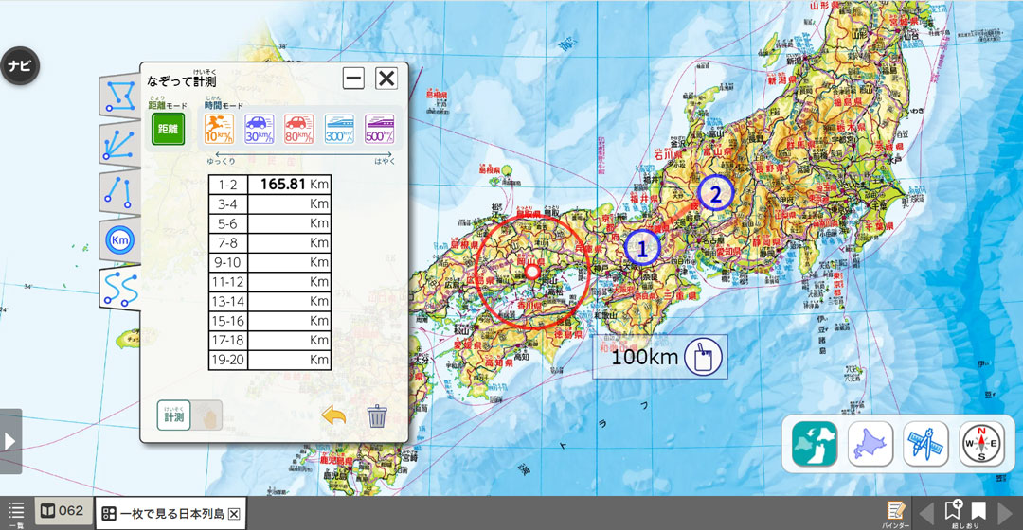The height and width of the screenshot is (530, 1023).
Task: Select the Km circle range tab
Action: 120,239
